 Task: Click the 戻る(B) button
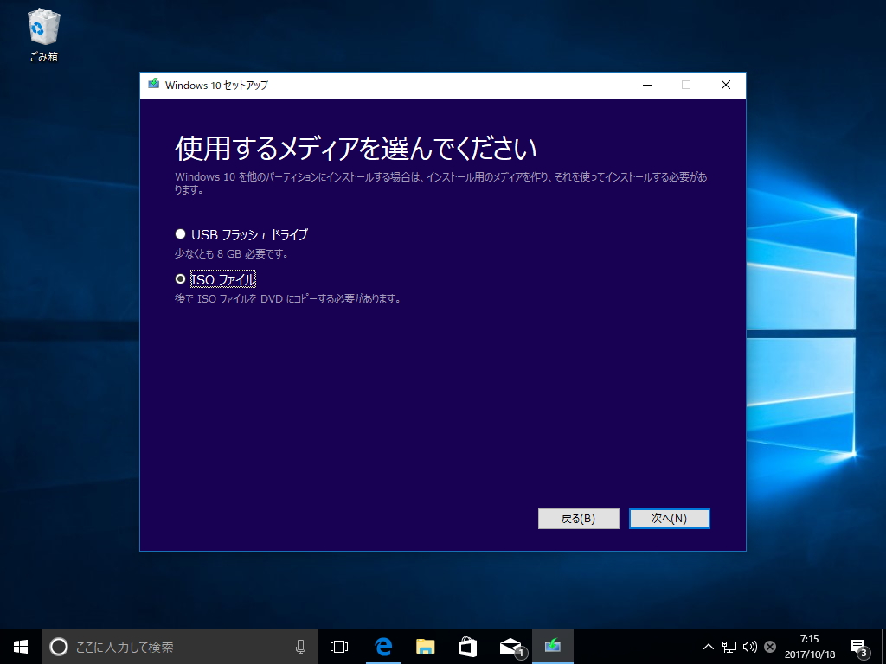tap(578, 519)
